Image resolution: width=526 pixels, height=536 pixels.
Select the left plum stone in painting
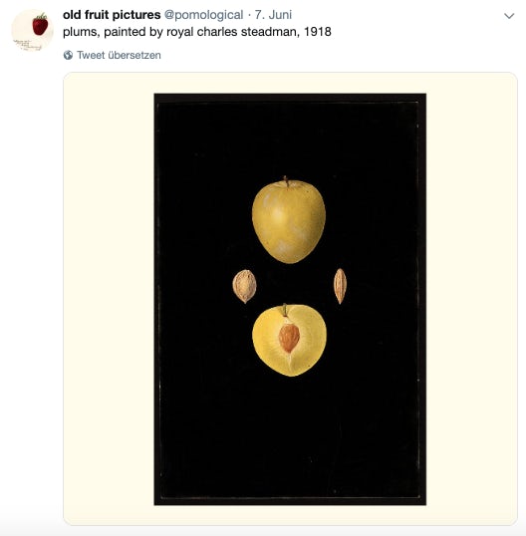[x=244, y=286]
